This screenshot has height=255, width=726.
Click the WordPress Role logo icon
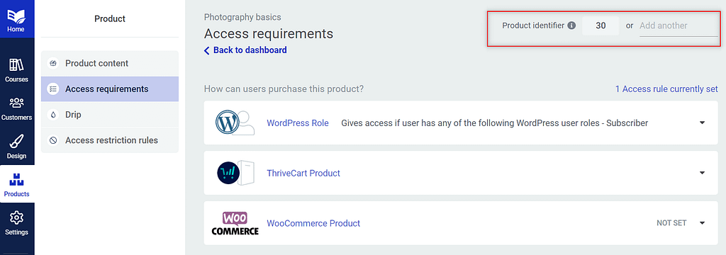click(235, 123)
